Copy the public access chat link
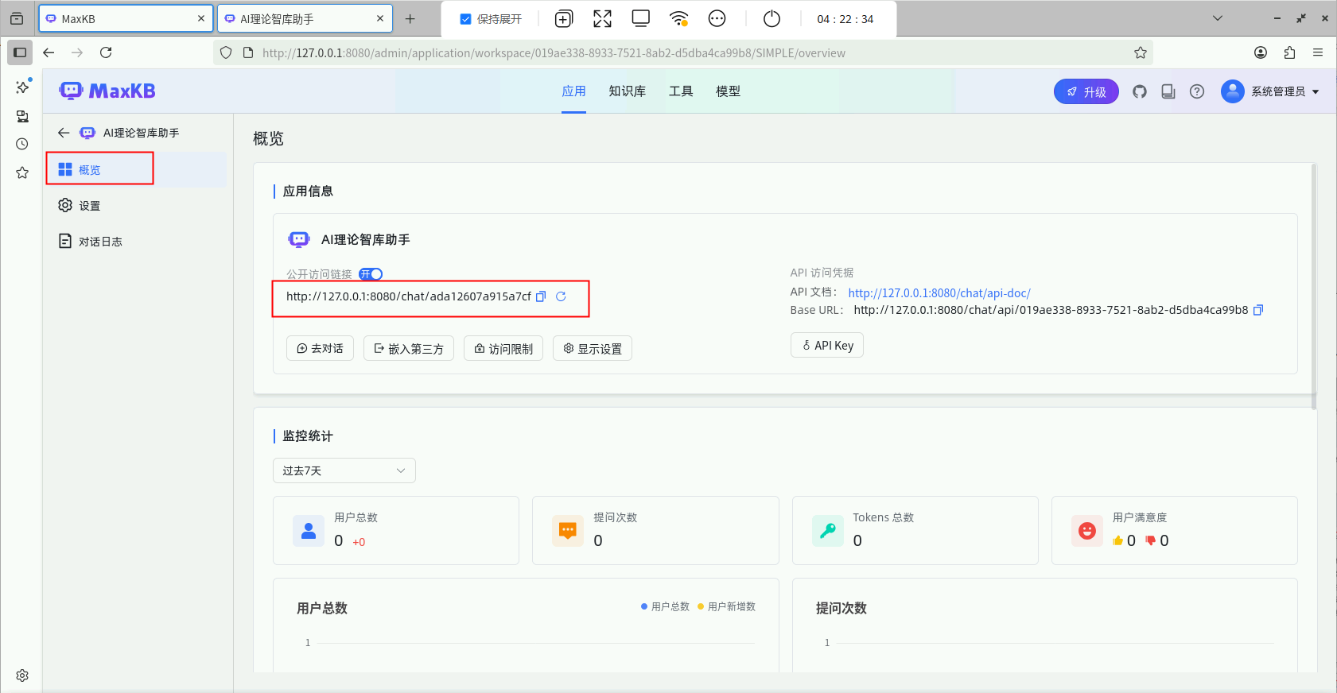Screen dimensions: 1337x693 click(541, 296)
